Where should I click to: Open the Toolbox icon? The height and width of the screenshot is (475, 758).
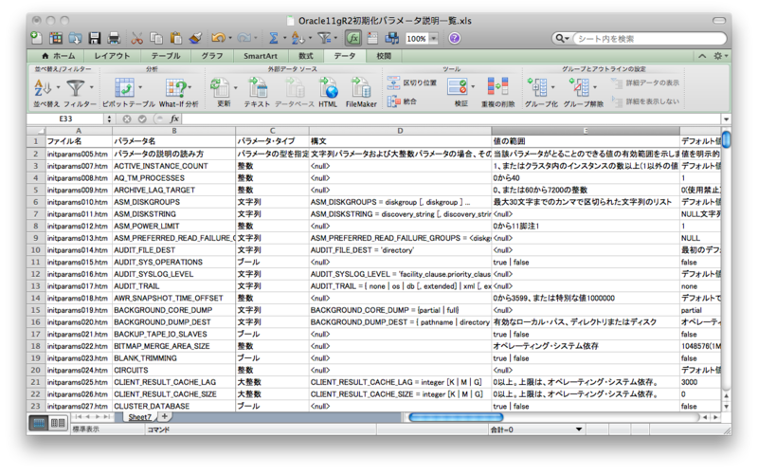[372, 38]
